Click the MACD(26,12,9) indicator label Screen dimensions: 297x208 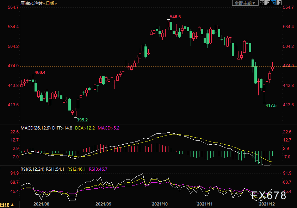click(36, 127)
